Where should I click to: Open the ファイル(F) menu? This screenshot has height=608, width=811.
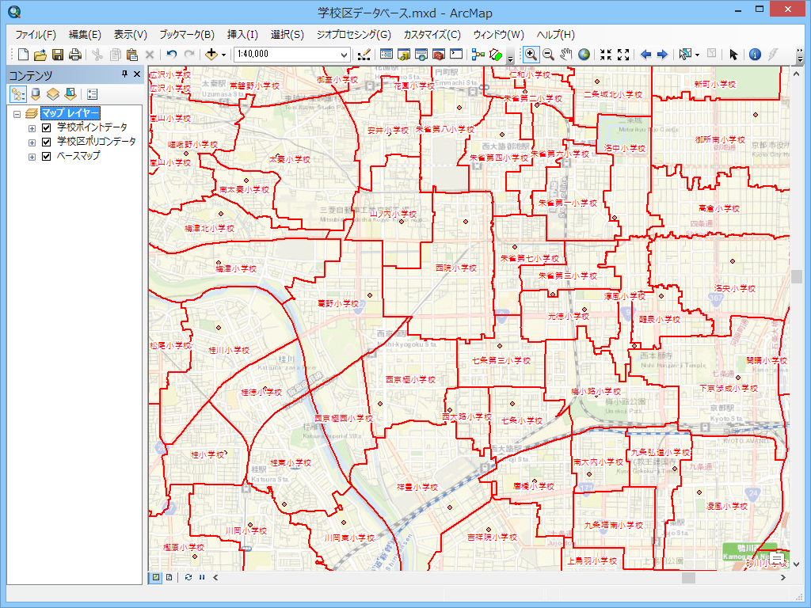tap(36, 35)
